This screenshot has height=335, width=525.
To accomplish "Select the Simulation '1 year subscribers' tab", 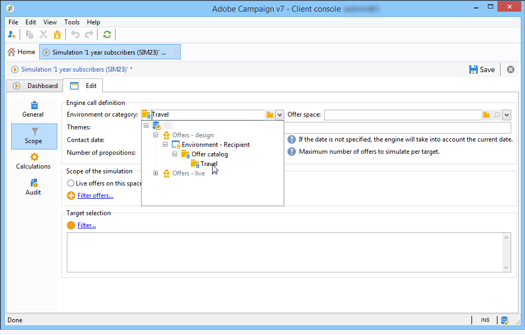I will (x=110, y=52).
